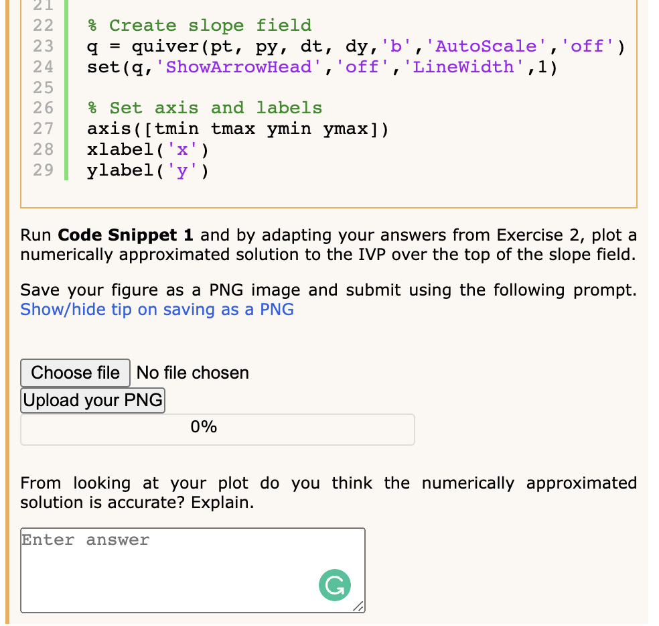Click the Grammarly icon in the answer box
Image resolution: width=659 pixels, height=626 pixels.
click(x=334, y=585)
